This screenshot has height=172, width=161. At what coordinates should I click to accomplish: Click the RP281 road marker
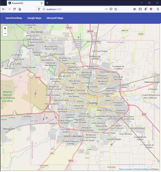click(141, 34)
